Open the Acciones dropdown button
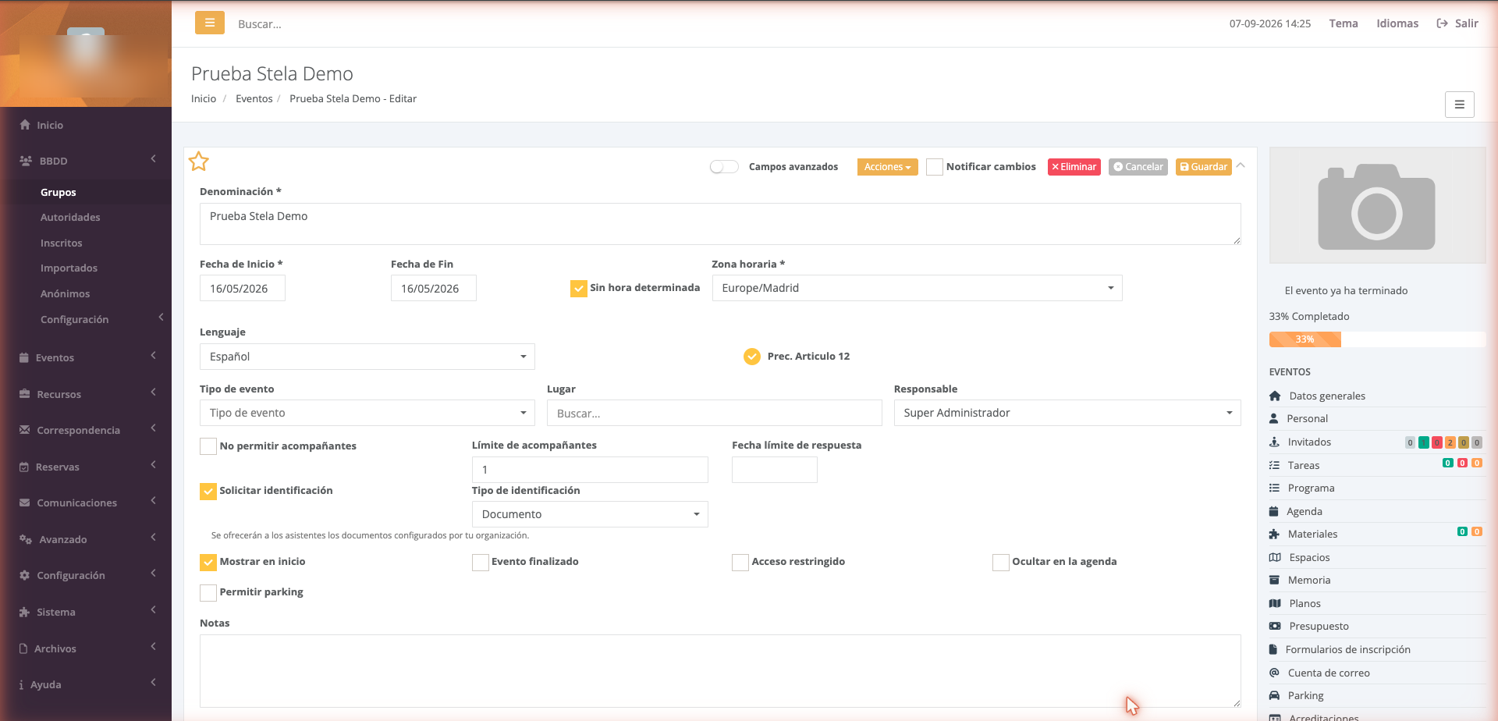The width and height of the screenshot is (1498, 721). (x=887, y=167)
